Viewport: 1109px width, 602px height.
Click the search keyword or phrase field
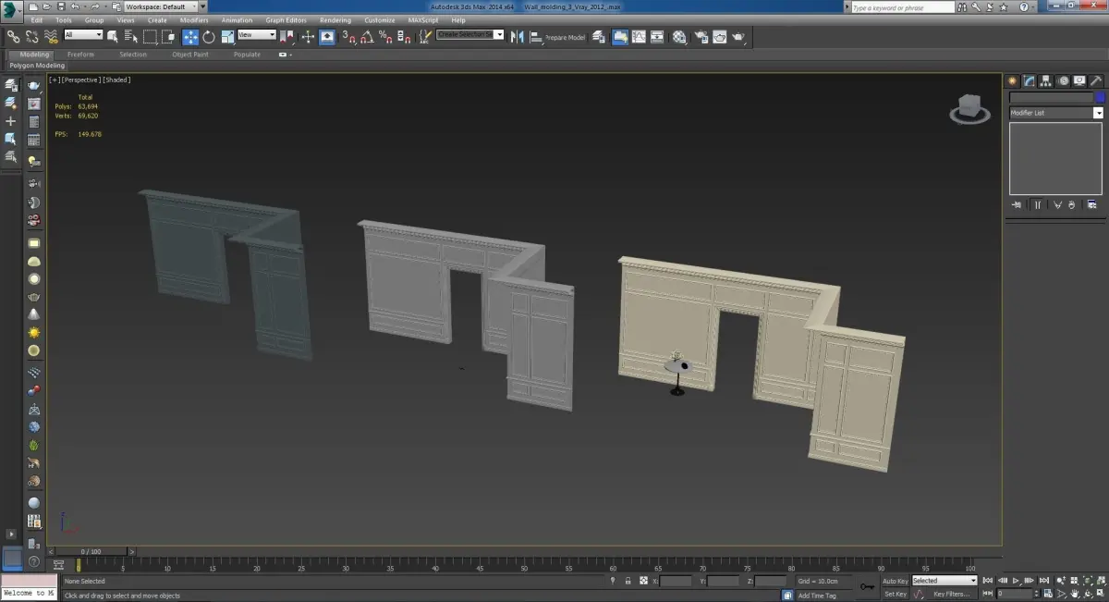pyautogui.click(x=904, y=7)
